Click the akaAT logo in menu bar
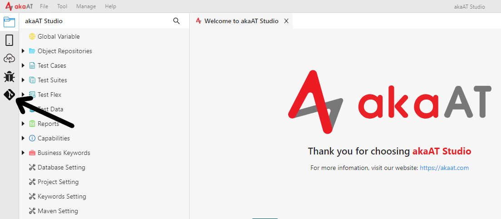 coord(19,6)
